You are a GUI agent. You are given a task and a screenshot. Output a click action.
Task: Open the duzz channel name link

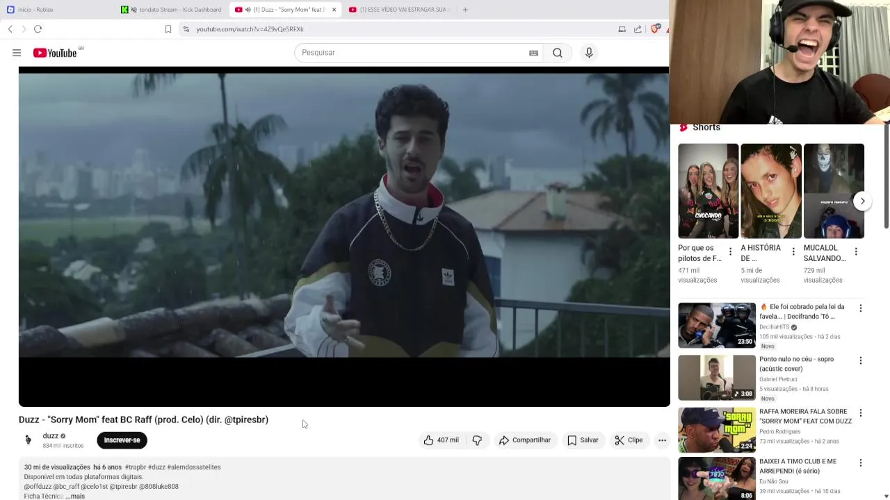(x=50, y=436)
